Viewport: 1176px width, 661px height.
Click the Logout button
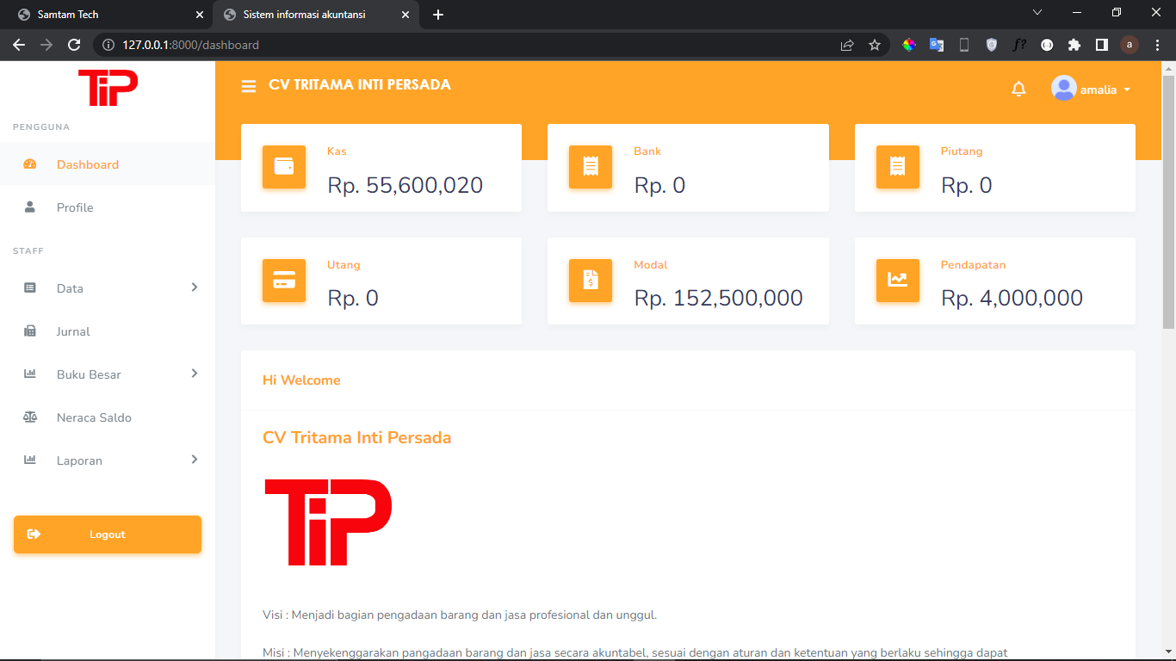108,534
